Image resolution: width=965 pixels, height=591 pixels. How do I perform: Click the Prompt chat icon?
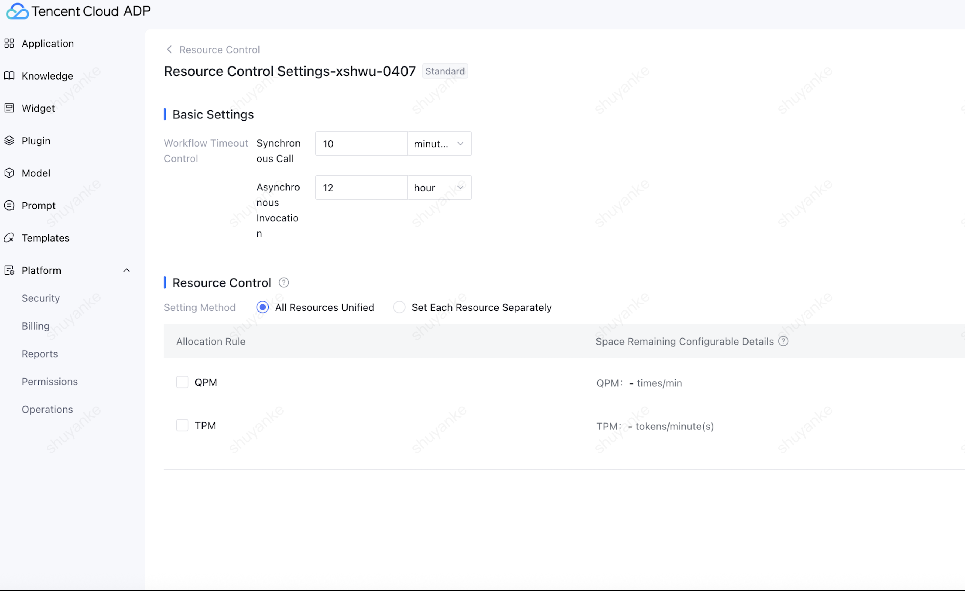pyautogui.click(x=9, y=205)
